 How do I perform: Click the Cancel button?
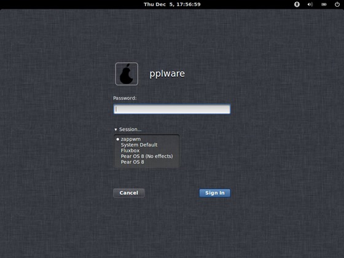coord(129,193)
